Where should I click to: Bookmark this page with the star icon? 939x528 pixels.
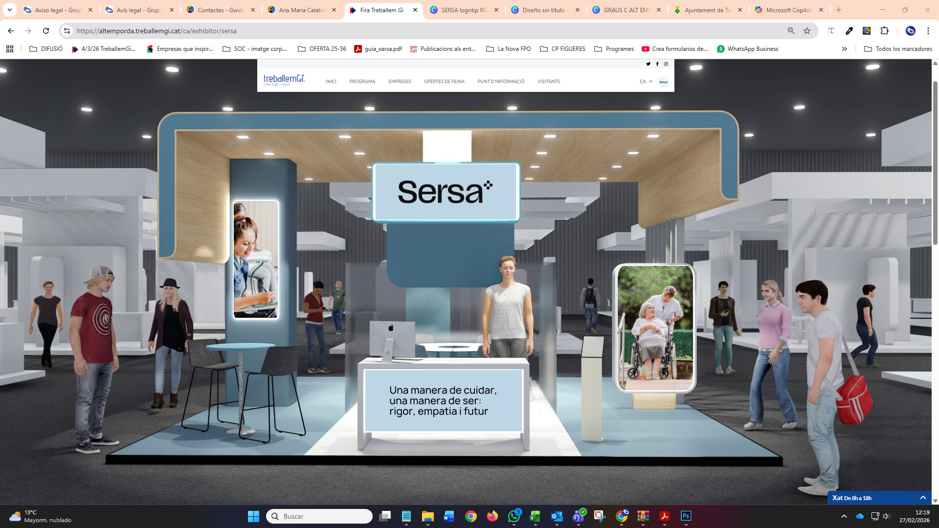click(807, 31)
